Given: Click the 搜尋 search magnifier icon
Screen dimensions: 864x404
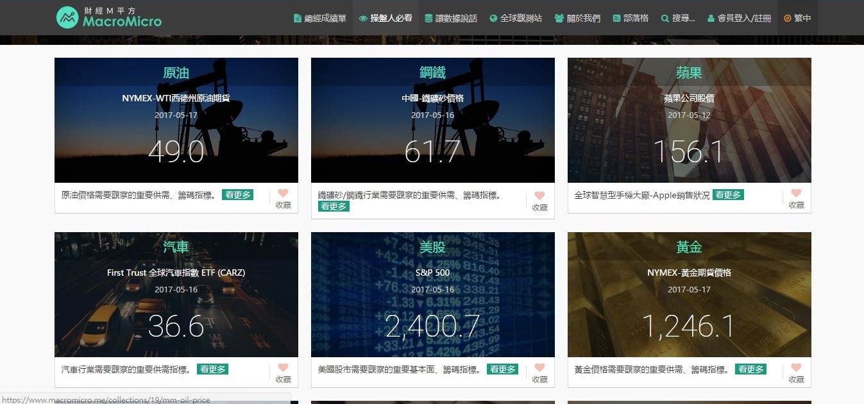Looking at the screenshot, I should (665, 18).
